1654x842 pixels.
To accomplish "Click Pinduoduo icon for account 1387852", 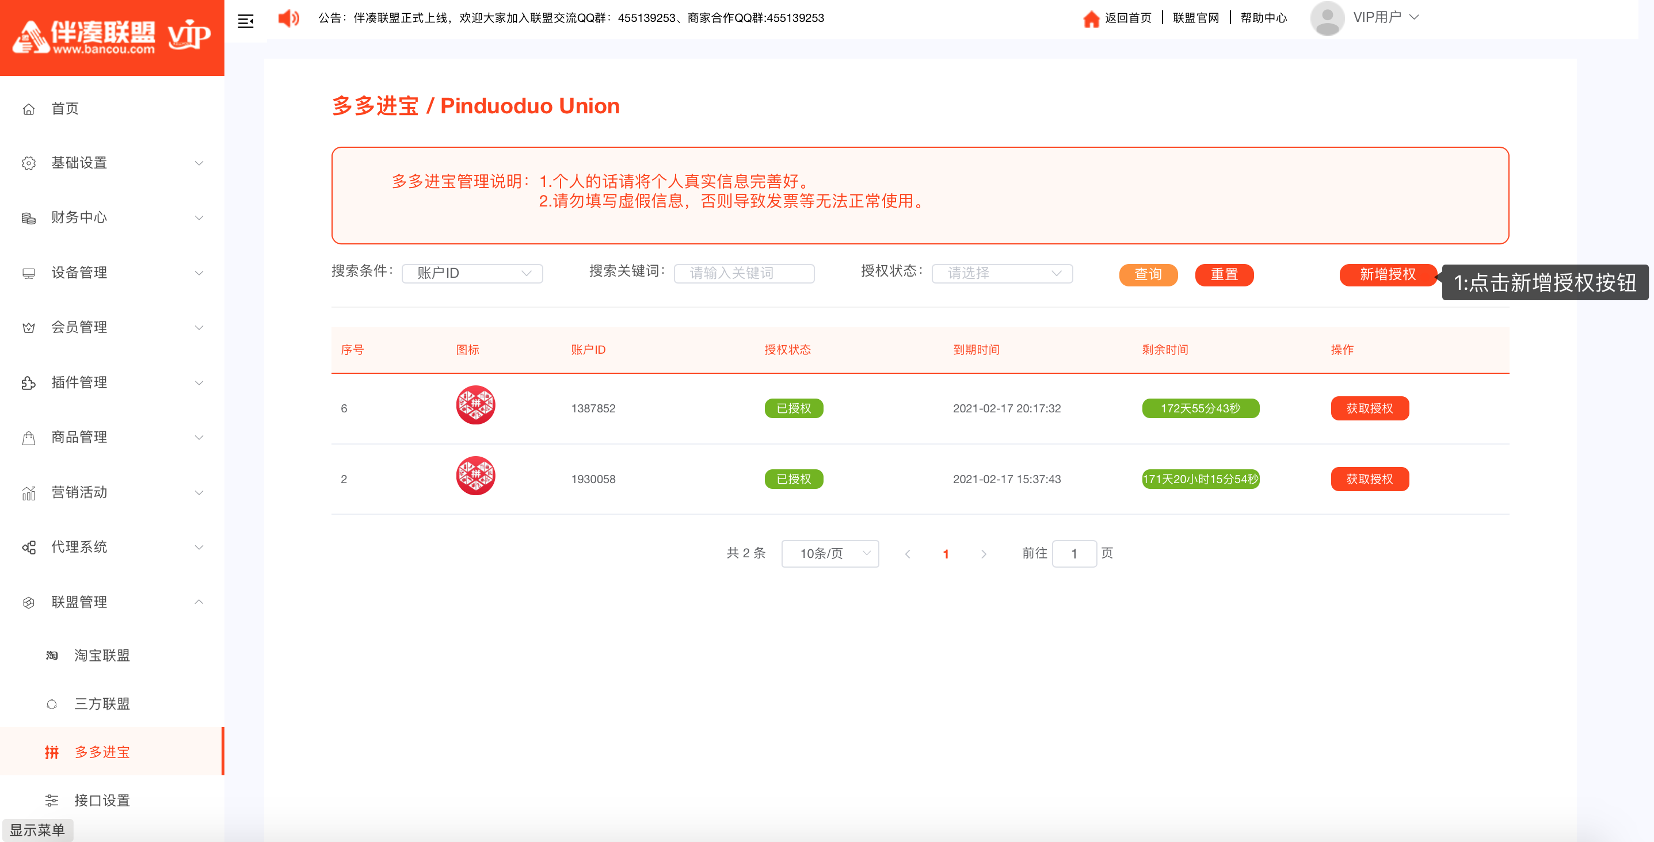I will (x=475, y=405).
